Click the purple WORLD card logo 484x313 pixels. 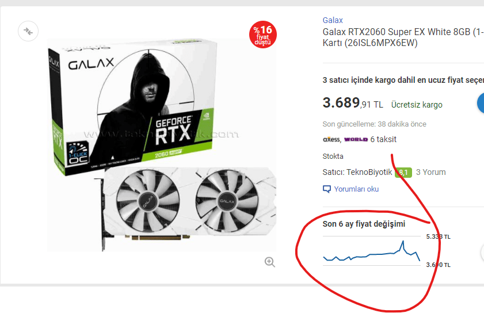(x=356, y=139)
